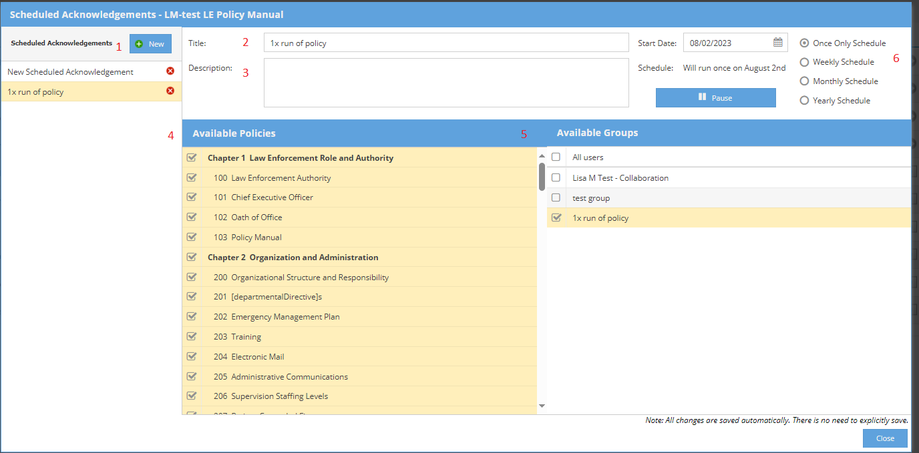Viewport: 919px width, 453px height.
Task: Click the policies list scroll up arrow
Action: pyautogui.click(x=542, y=156)
